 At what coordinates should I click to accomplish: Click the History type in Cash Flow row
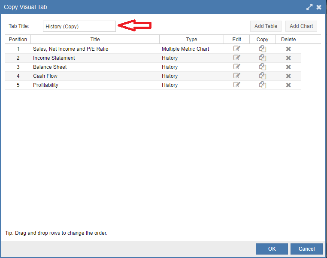pos(170,76)
